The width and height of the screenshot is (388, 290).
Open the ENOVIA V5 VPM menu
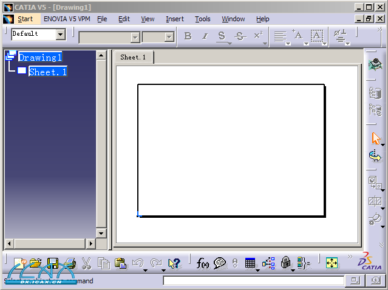pyautogui.click(x=67, y=19)
